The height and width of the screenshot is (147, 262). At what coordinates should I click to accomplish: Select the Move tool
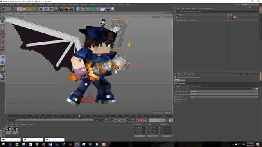tap(20, 9)
